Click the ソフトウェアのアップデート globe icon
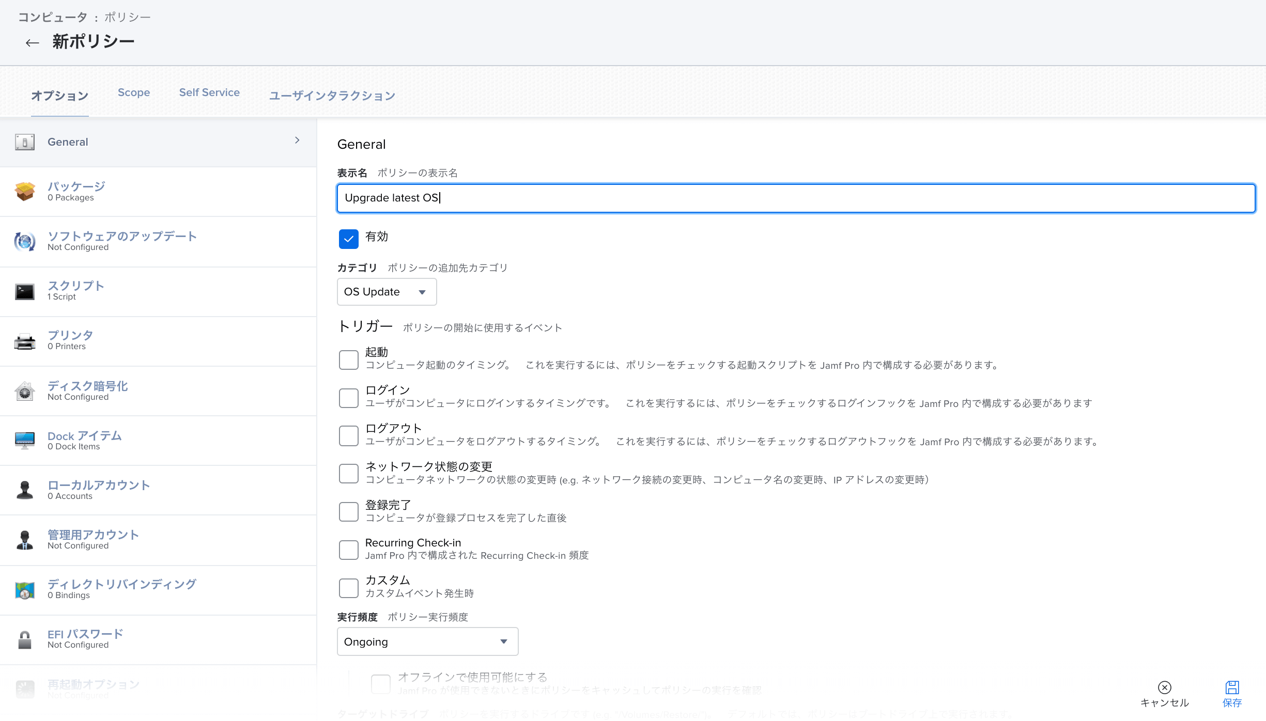Image resolution: width=1266 pixels, height=721 pixels. [x=25, y=241]
